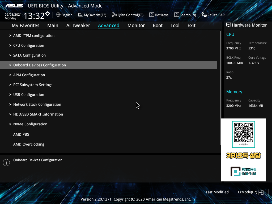The width and height of the screenshot is (272, 204).
Task: Click CPU temperature value 53°C
Action: [x=252, y=48]
